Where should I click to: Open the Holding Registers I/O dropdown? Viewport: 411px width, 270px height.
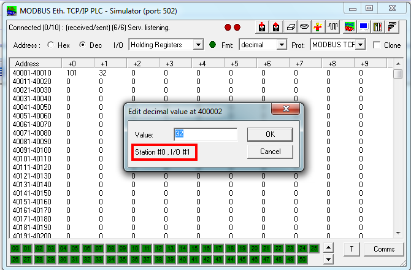[198, 45]
